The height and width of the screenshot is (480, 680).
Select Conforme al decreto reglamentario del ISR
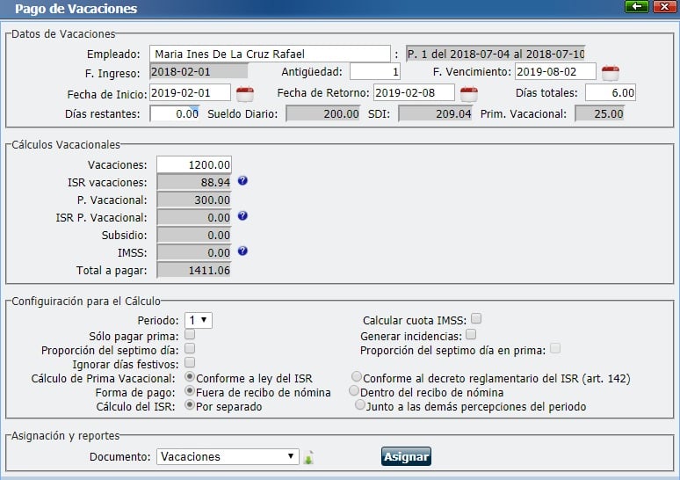pyautogui.click(x=357, y=376)
